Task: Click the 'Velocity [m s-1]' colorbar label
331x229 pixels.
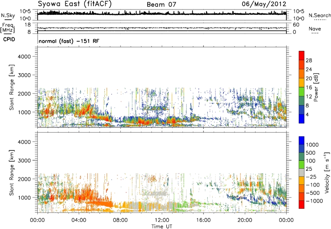Action: click(327, 172)
